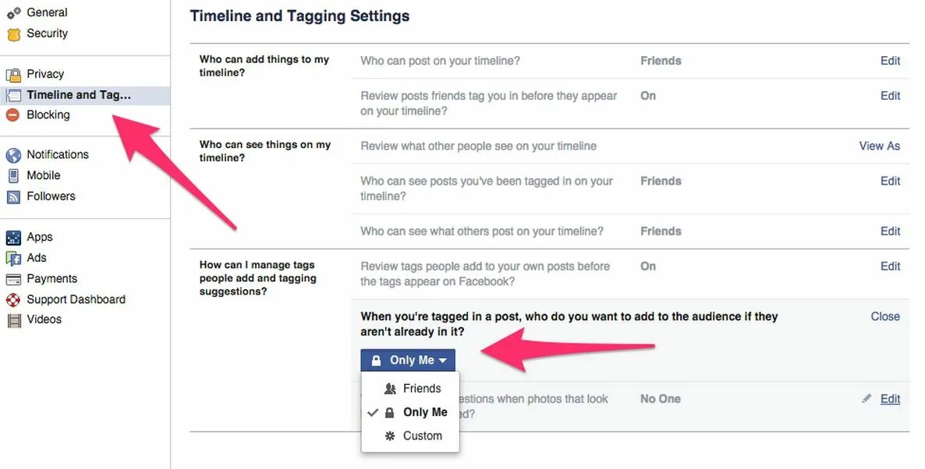
Task: Click the General gears icon
Action: tap(13, 13)
